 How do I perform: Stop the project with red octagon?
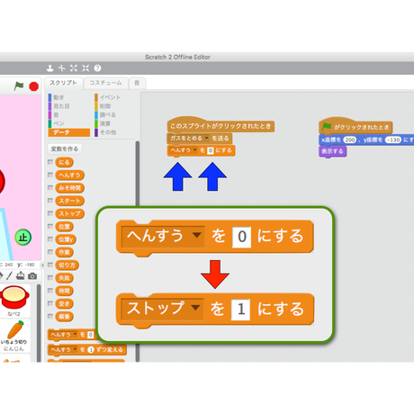(33, 86)
